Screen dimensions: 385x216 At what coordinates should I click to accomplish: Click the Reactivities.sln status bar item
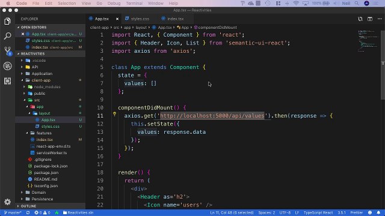coord(78,212)
